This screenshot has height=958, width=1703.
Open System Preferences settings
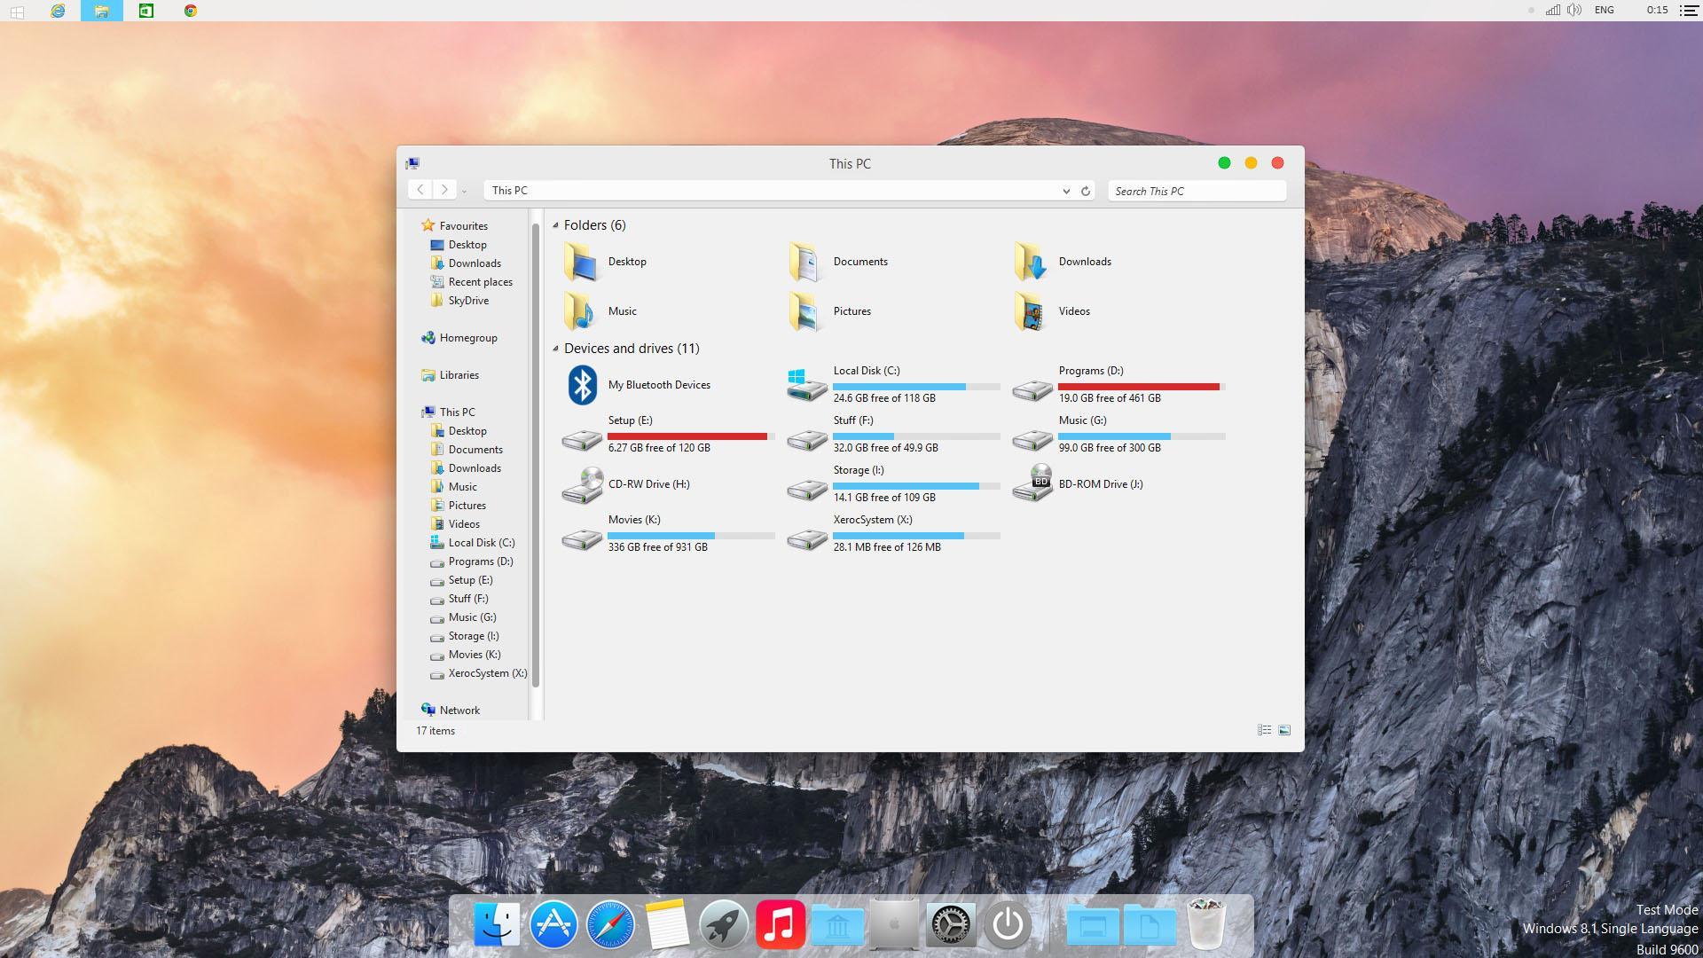click(950, 925)
